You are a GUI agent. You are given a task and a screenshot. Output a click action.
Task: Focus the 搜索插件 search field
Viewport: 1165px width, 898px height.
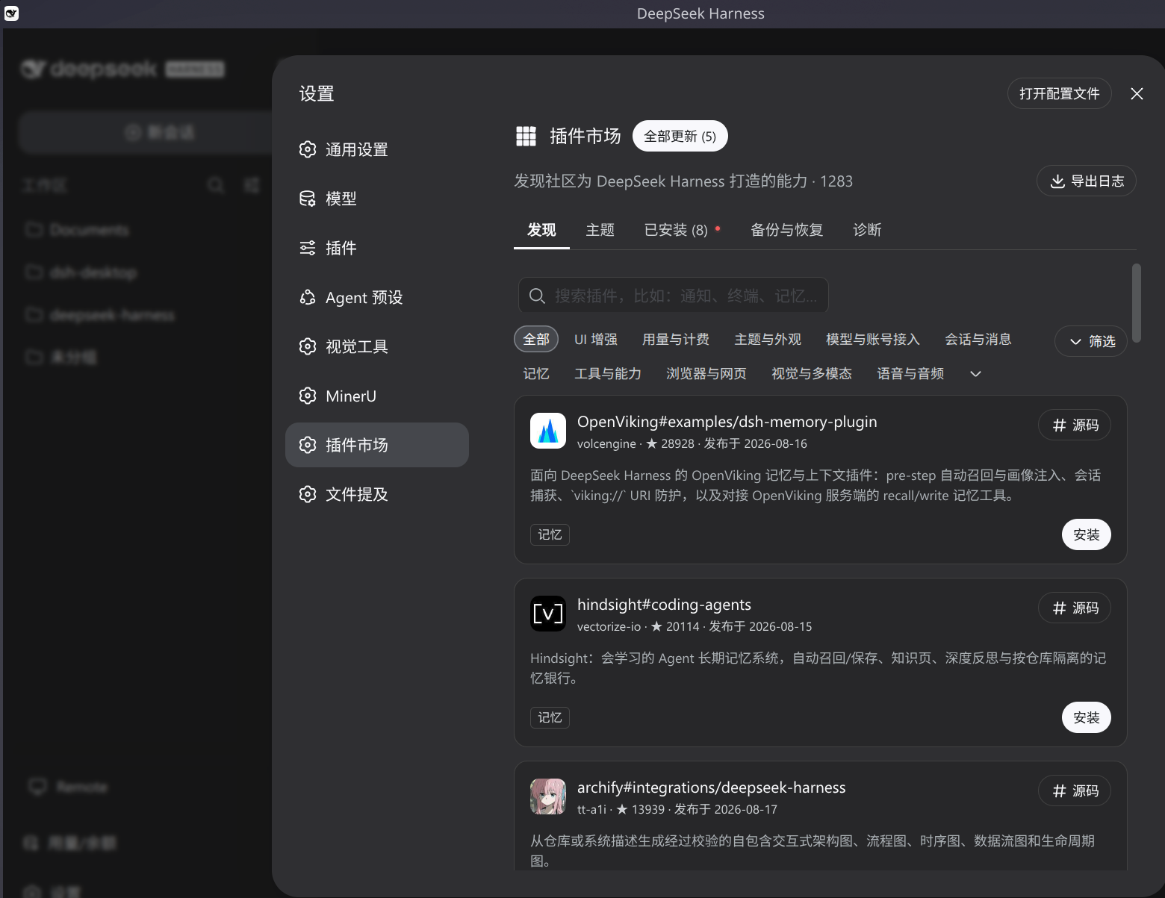pos(674,296)
